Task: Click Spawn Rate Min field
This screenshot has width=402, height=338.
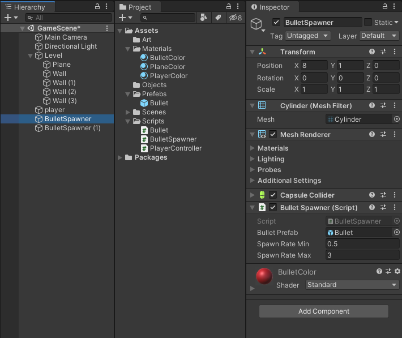Action: pos(362,243)
